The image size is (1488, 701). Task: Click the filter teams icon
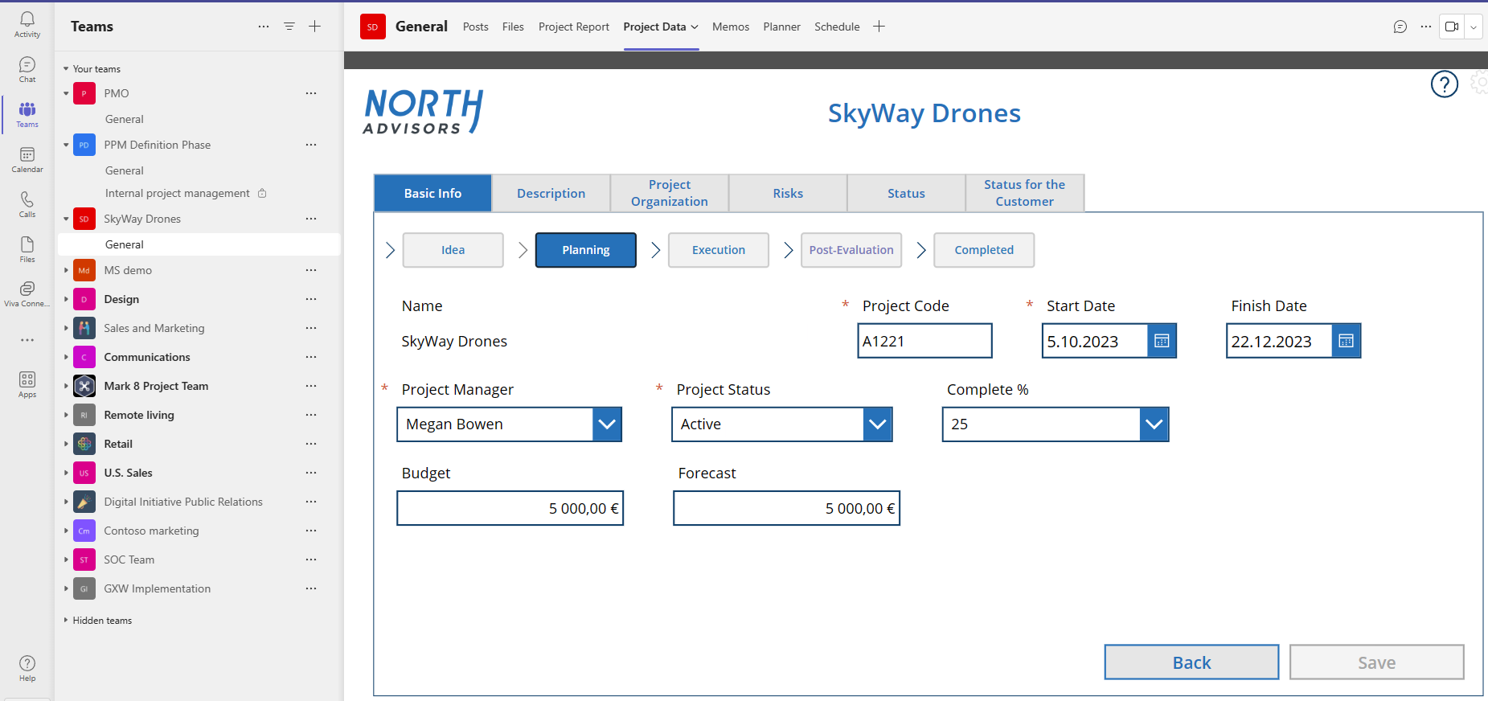pos(289,27)
